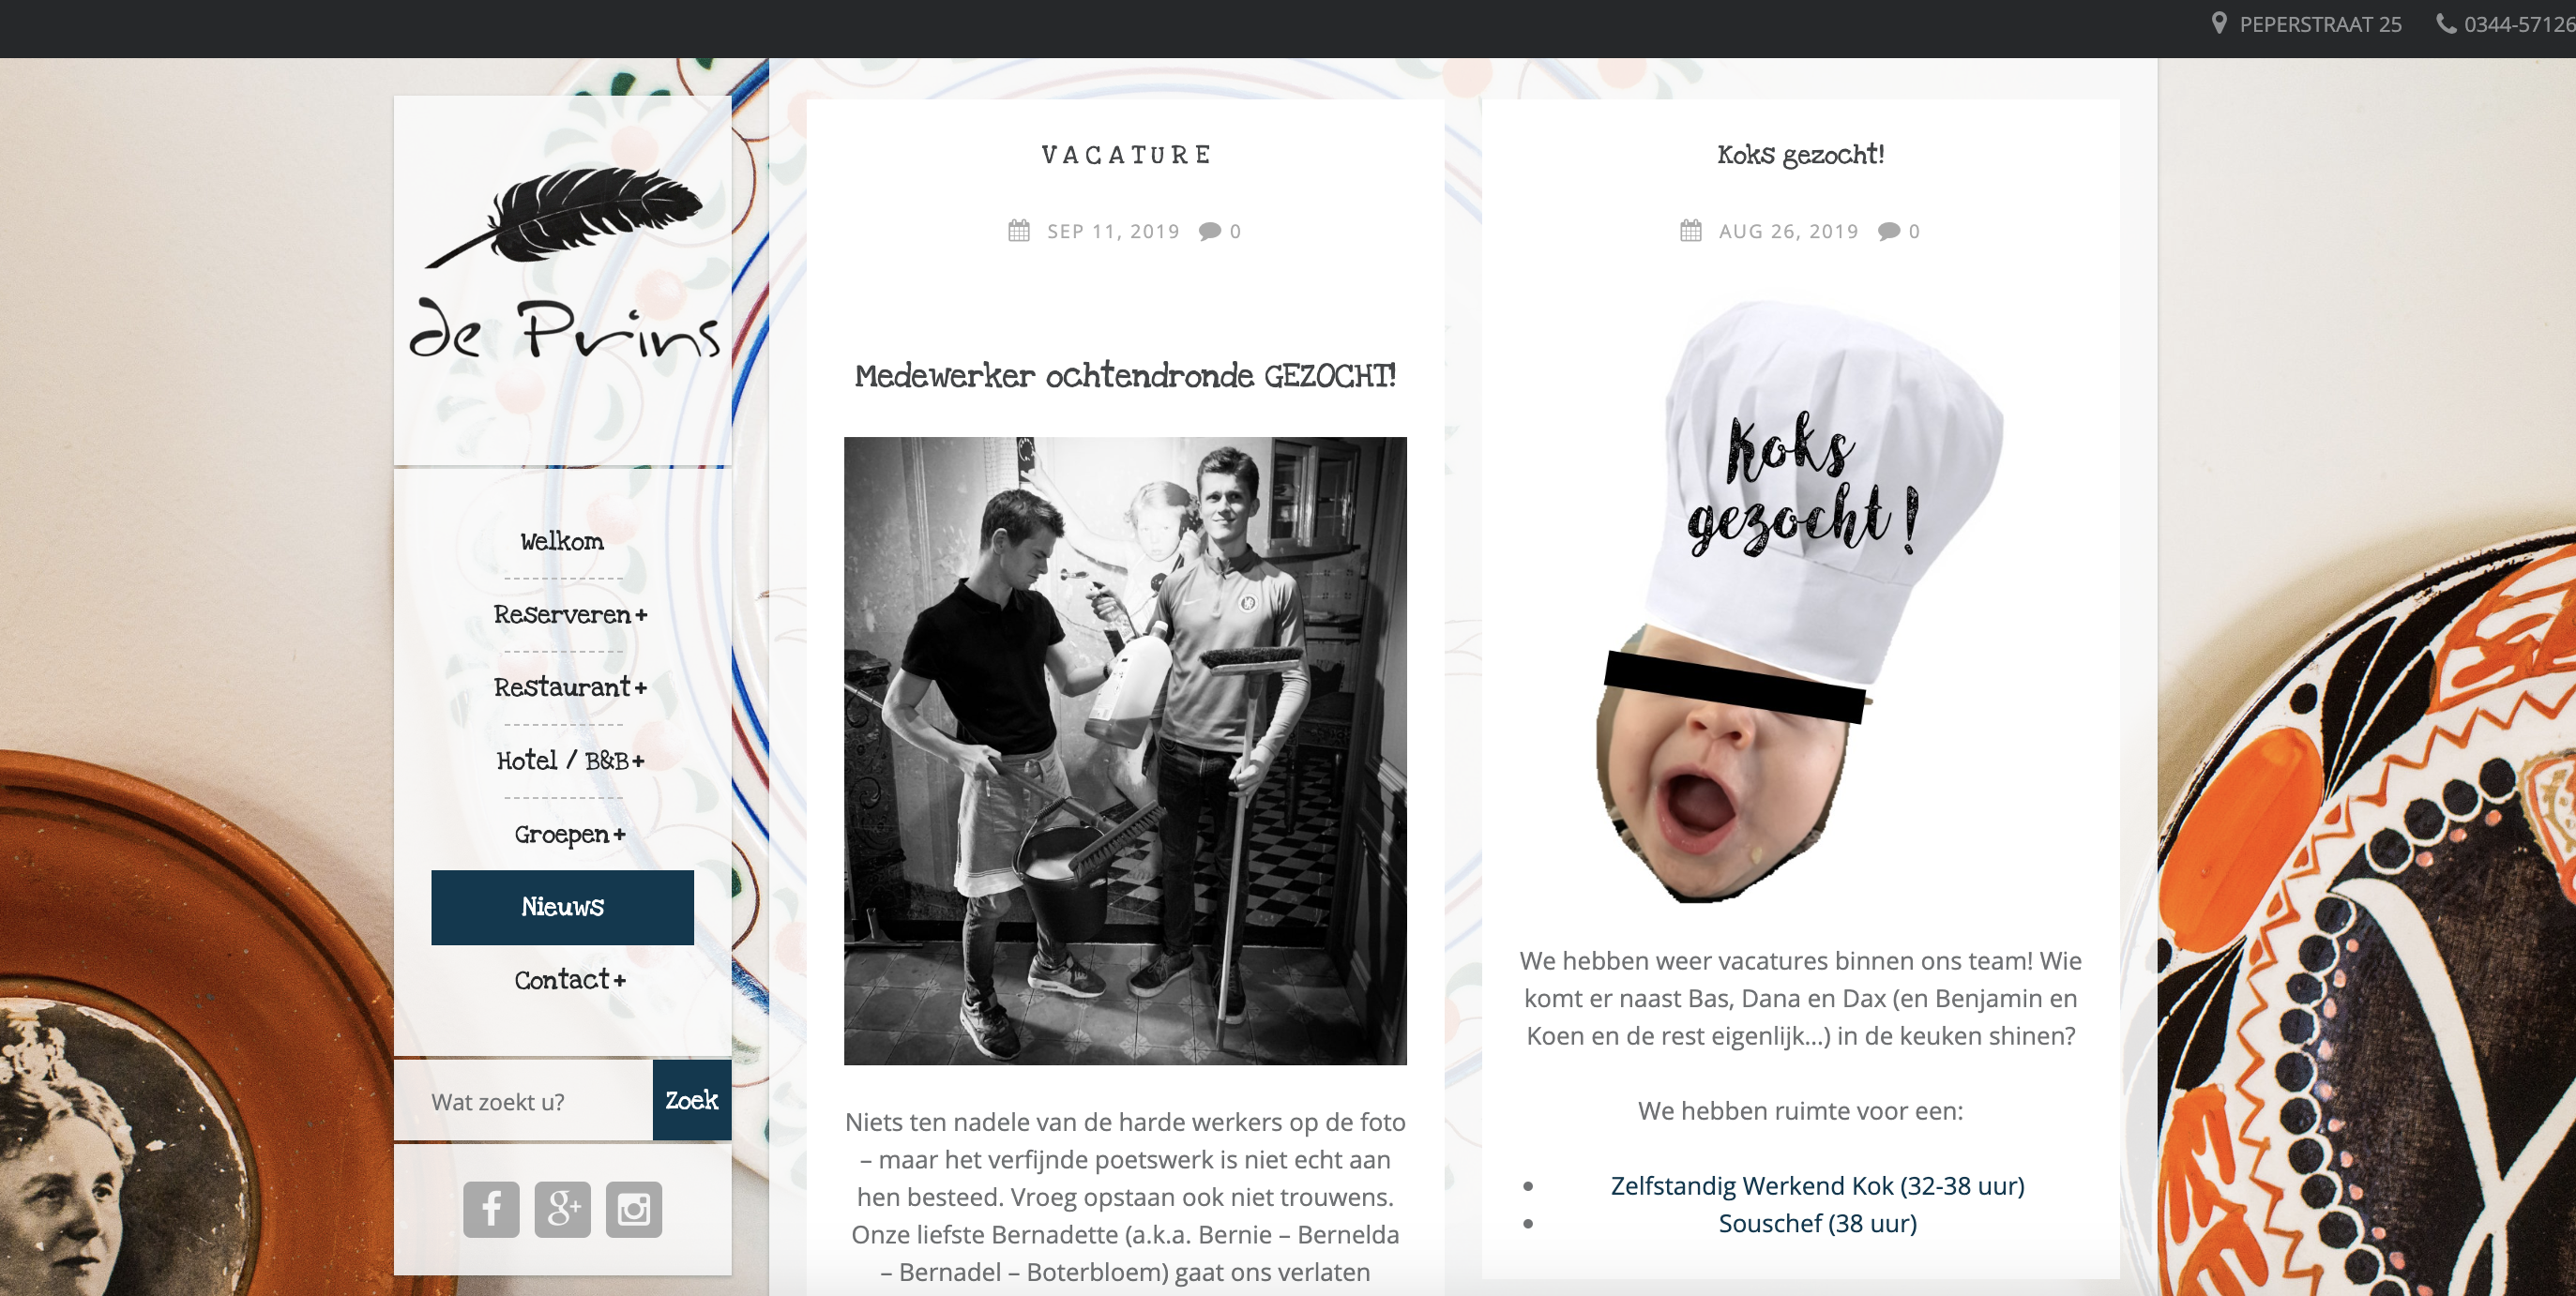Click the Peperstraat location pin icon
Screen dimensions: 2576x1296
point(2219,24)
